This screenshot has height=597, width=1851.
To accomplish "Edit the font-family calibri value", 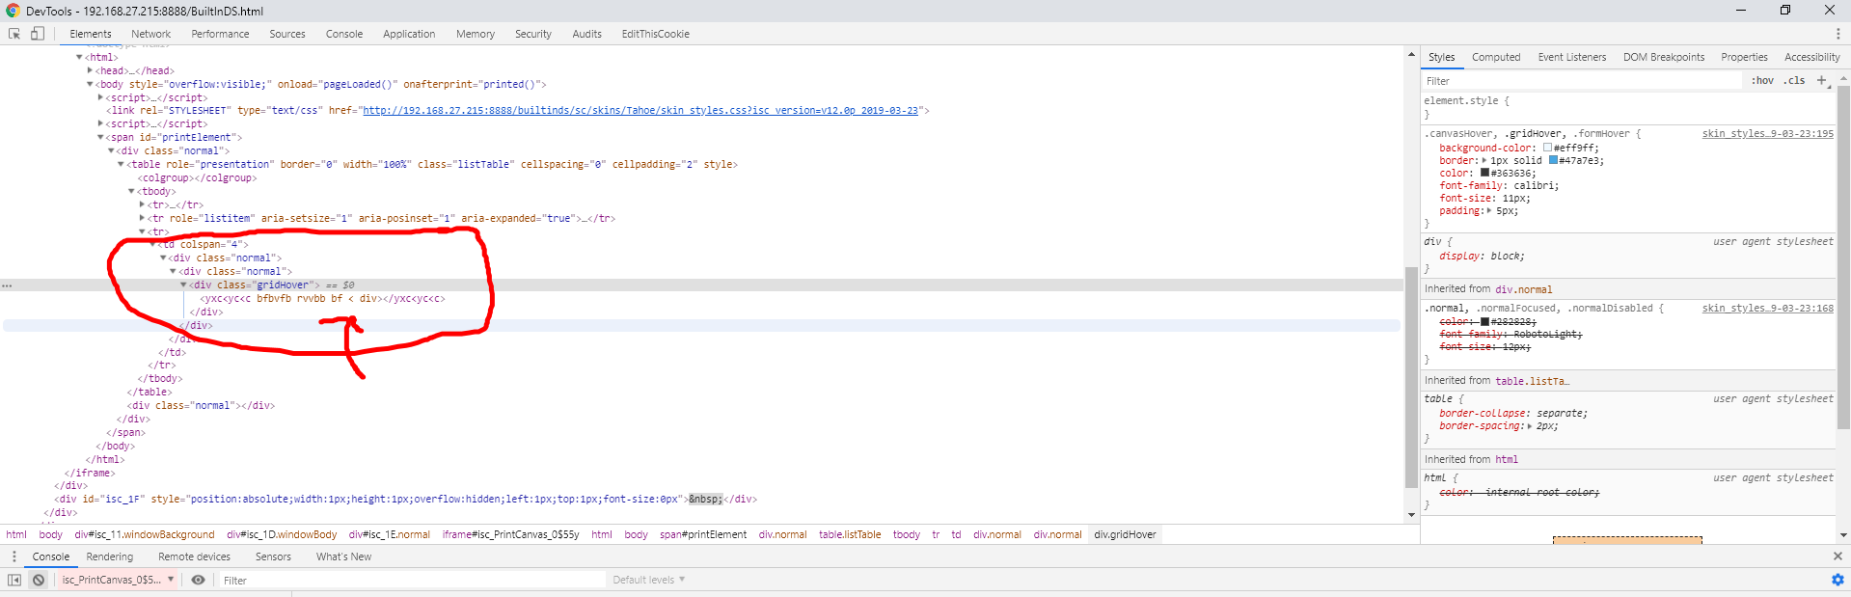I will click(1534, 186).
